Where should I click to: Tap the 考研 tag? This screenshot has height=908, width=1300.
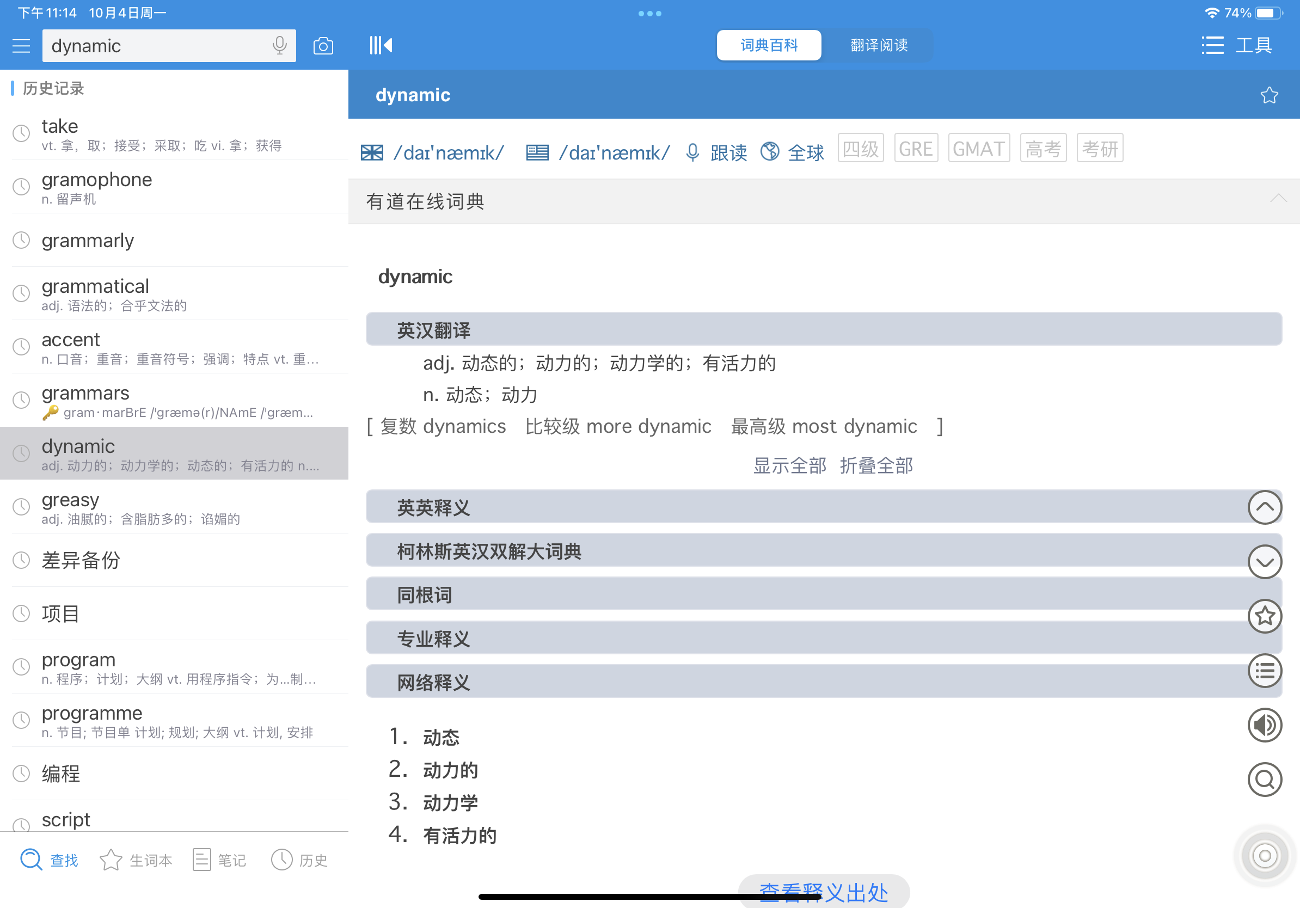[1099, 148]
